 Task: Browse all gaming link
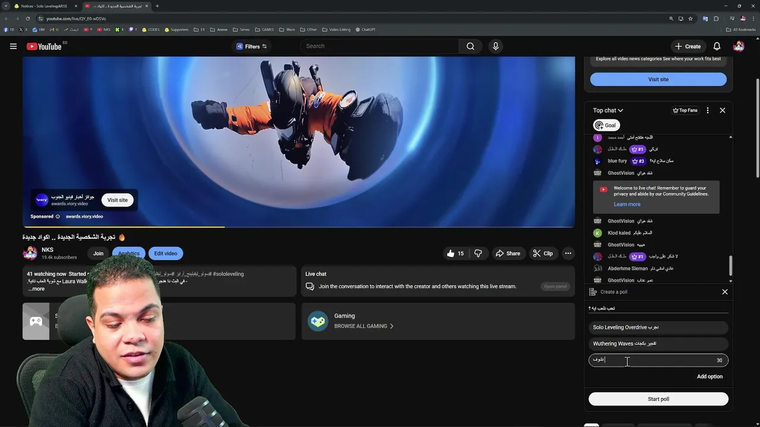[x=364, y=326]
